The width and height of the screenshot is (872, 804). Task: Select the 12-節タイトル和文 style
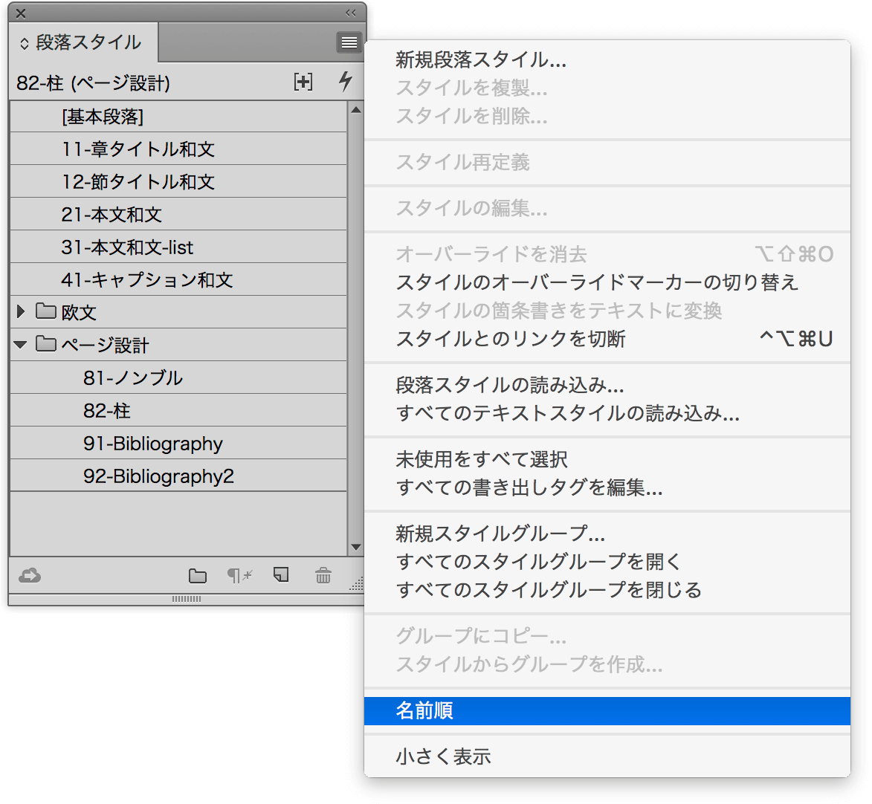click(178, 181)
